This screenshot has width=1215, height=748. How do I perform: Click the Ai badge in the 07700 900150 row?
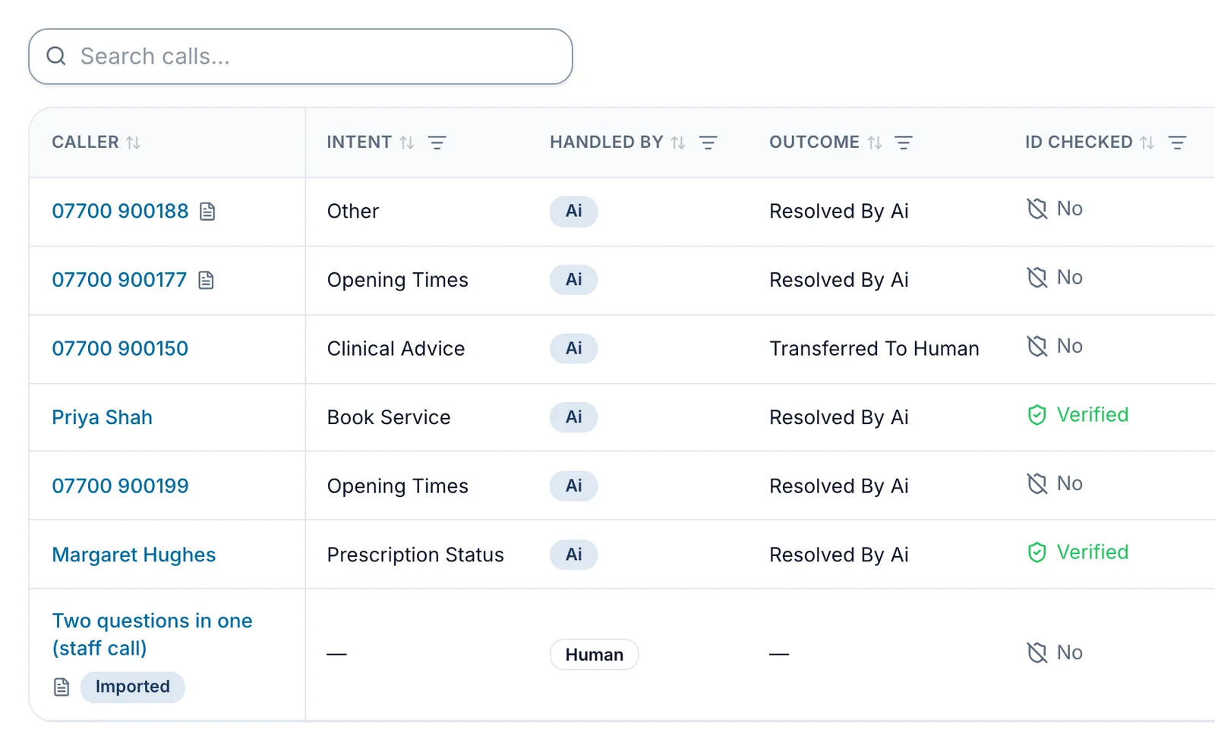(573, 348)
